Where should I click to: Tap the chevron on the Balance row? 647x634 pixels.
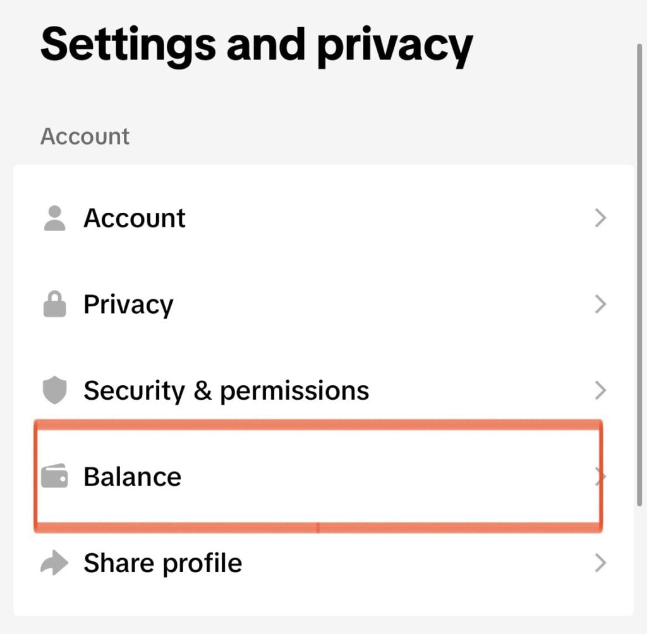coord(599,476)
